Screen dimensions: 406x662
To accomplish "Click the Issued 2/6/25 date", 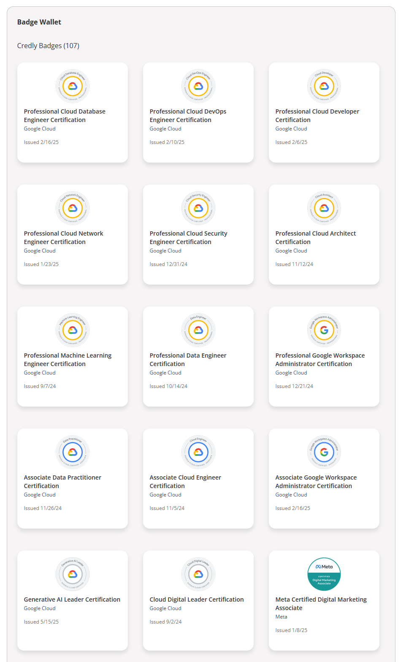I will tap(291, 142).
